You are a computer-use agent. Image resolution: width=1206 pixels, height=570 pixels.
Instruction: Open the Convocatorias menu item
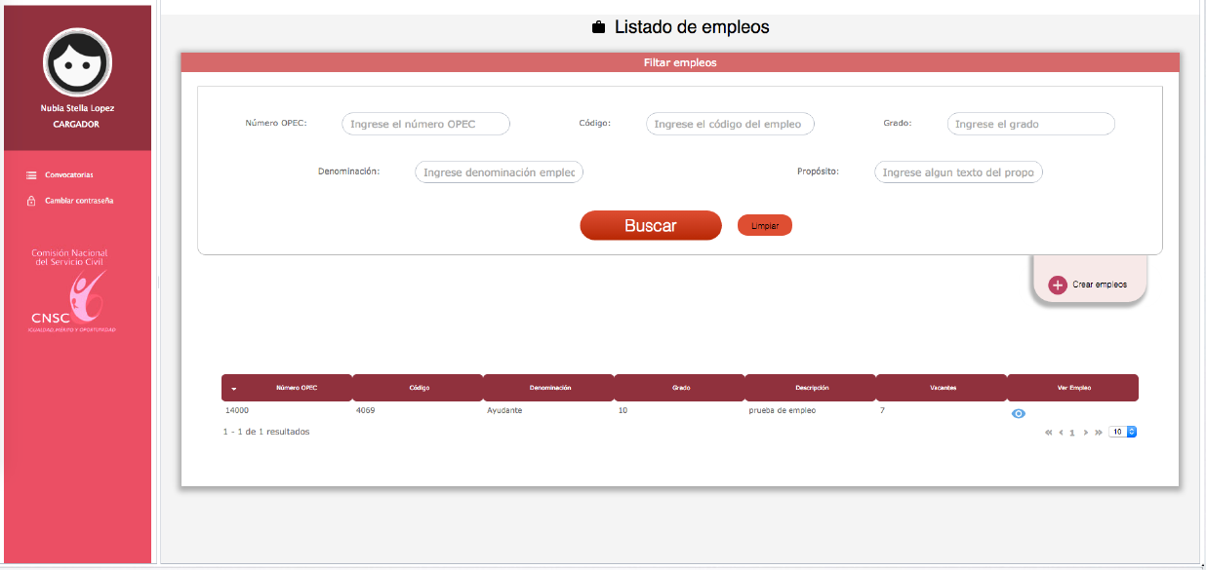point(68,175)
